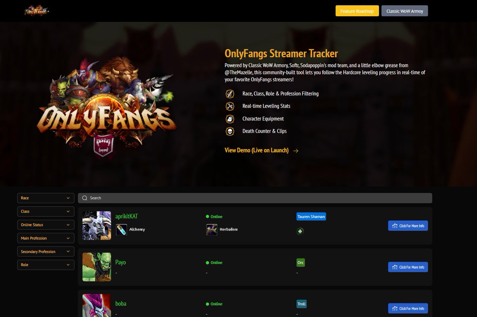
Task: Click the Alchemy profession icon
Action: (121, 229)
